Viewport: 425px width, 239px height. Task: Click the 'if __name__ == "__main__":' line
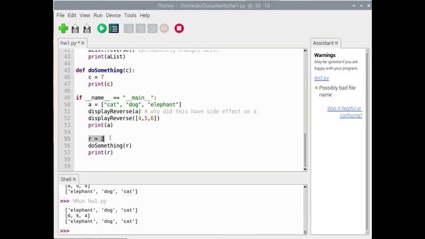(x=116, y=98)
